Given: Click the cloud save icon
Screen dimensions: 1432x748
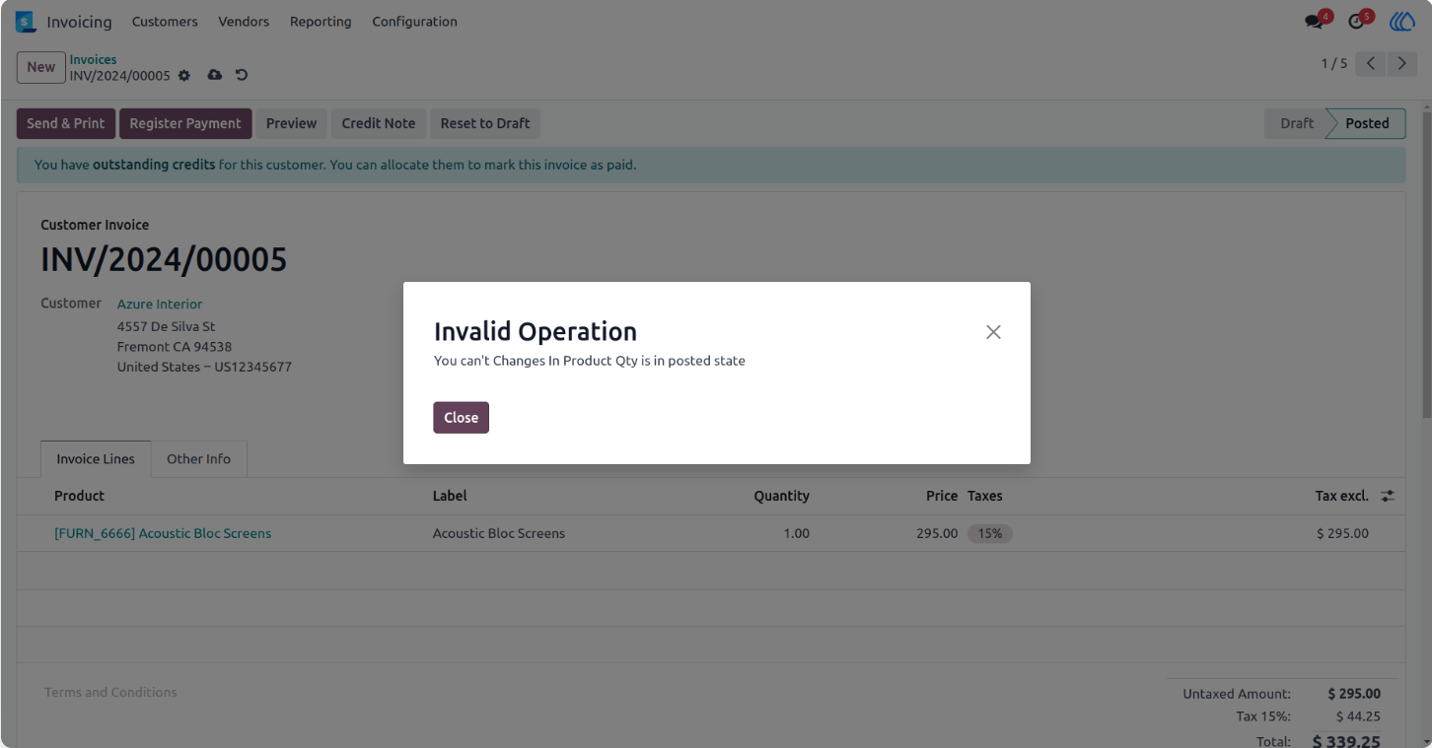Looking at the screenshot, I should [x=214, y=76].
